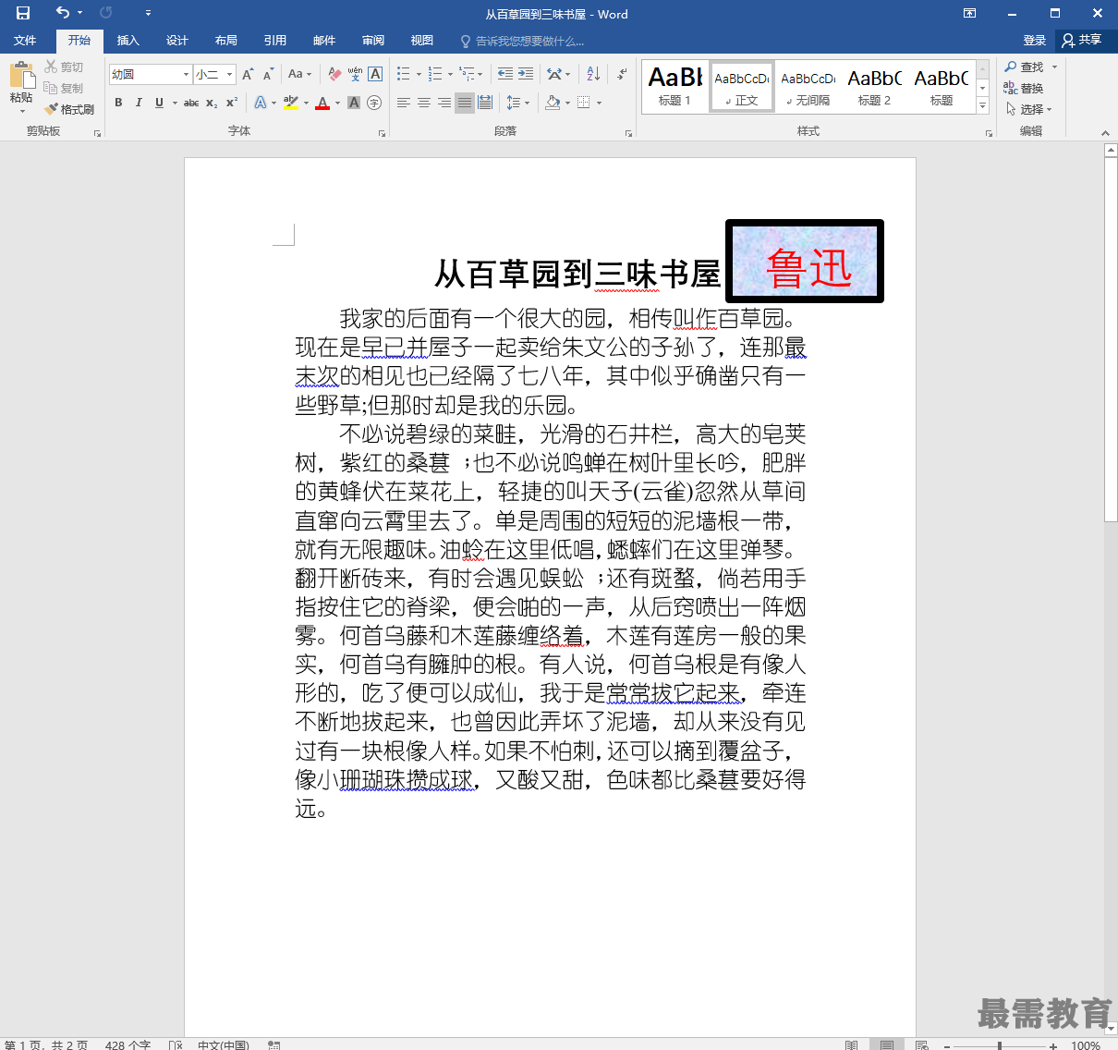Increase font size with the grow font icon
Image resolution: width=1118 pixels, height=1050 pixels.
[248, 74]
